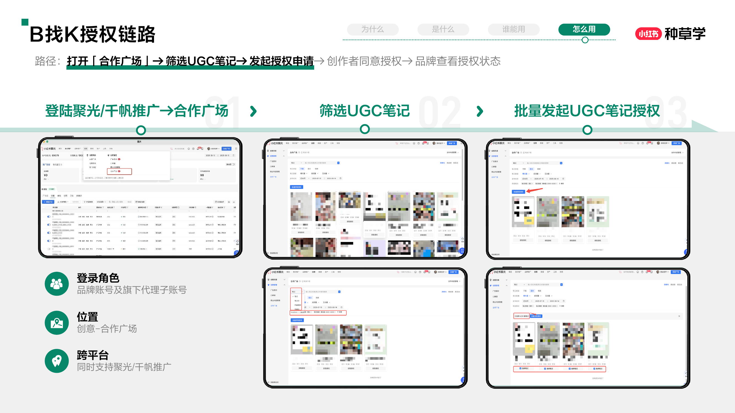Viewport: 735px width, 413px height.
Task: Expand 计划名称 dropdown beside plan search box
Action: coord(101,202)
